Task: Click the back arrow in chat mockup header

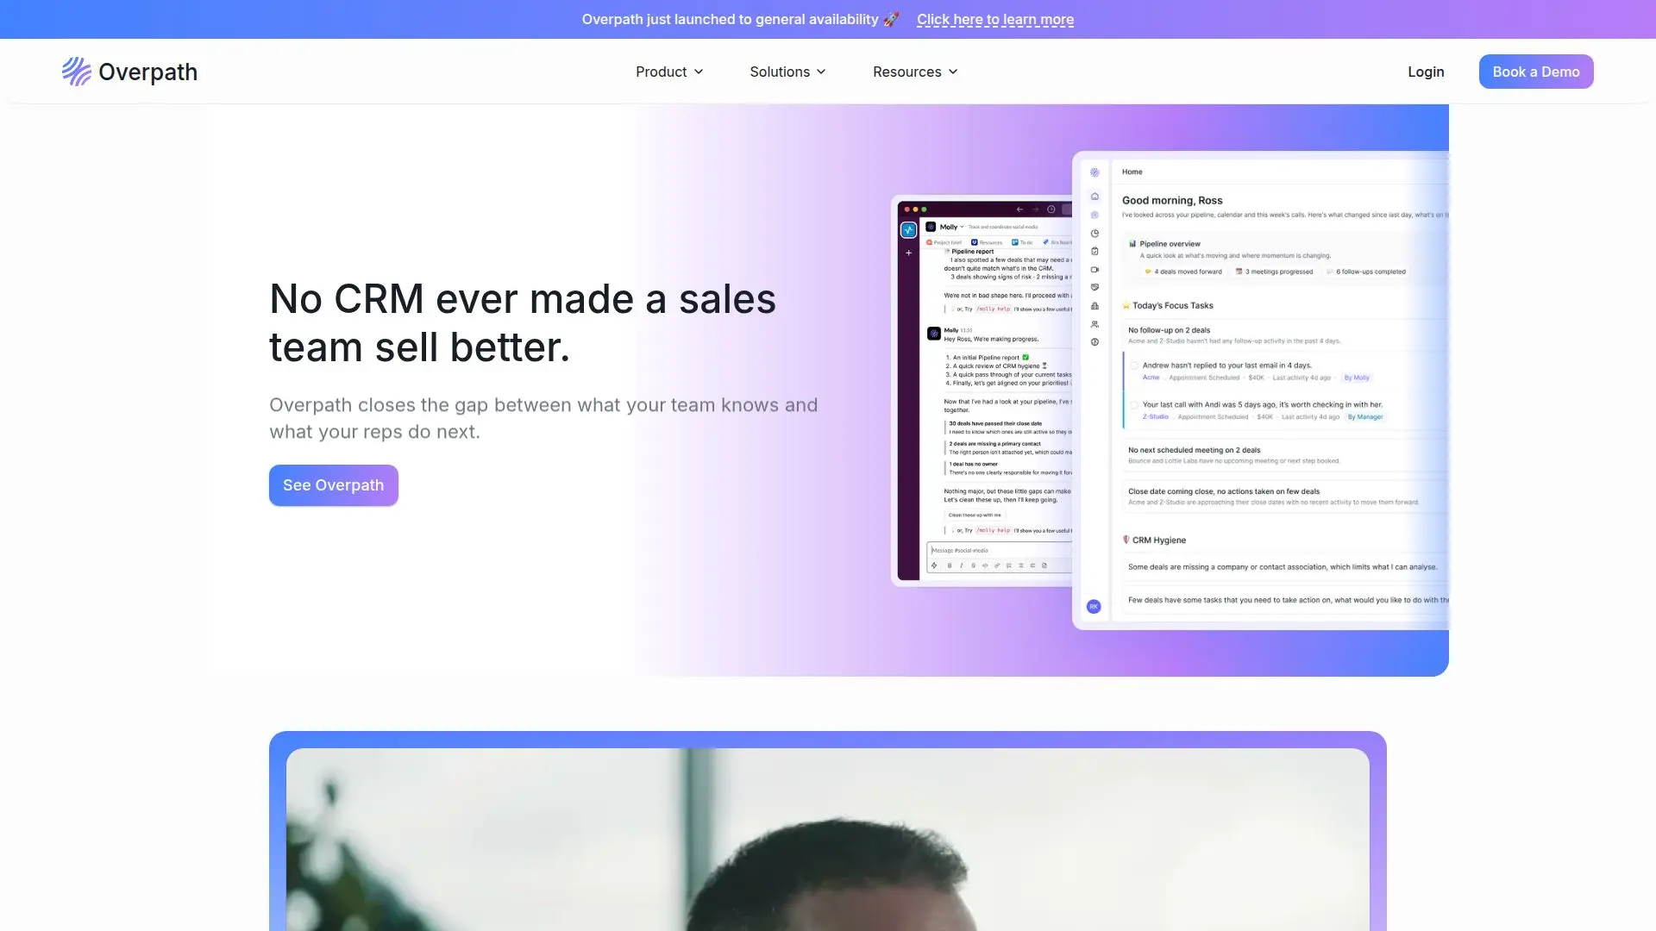Action: 1019,209
